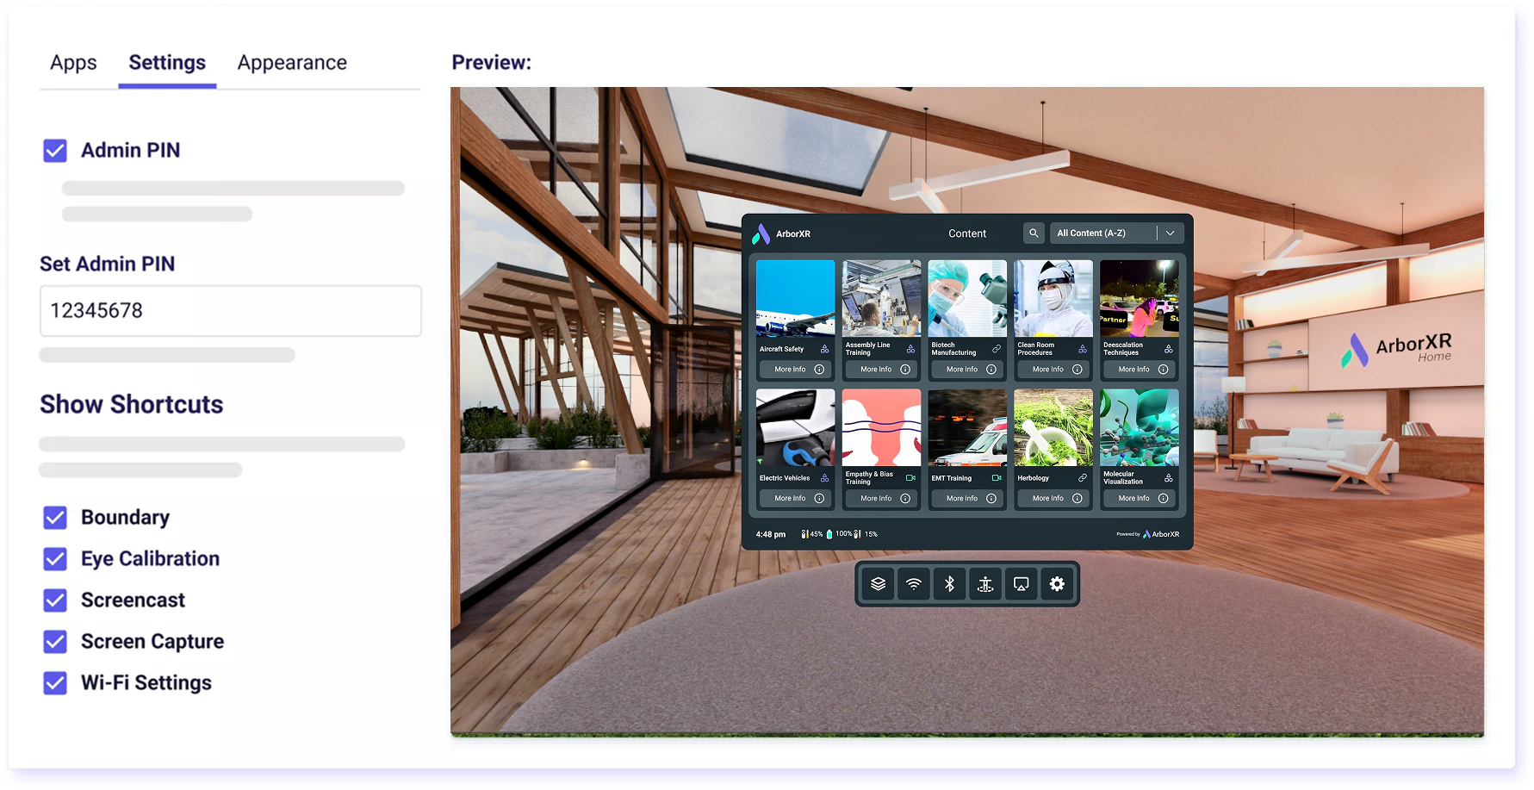Click the Set Admin PIN input field
The width and height of the screenshot is (1534, 790).
tap(231, 311)
